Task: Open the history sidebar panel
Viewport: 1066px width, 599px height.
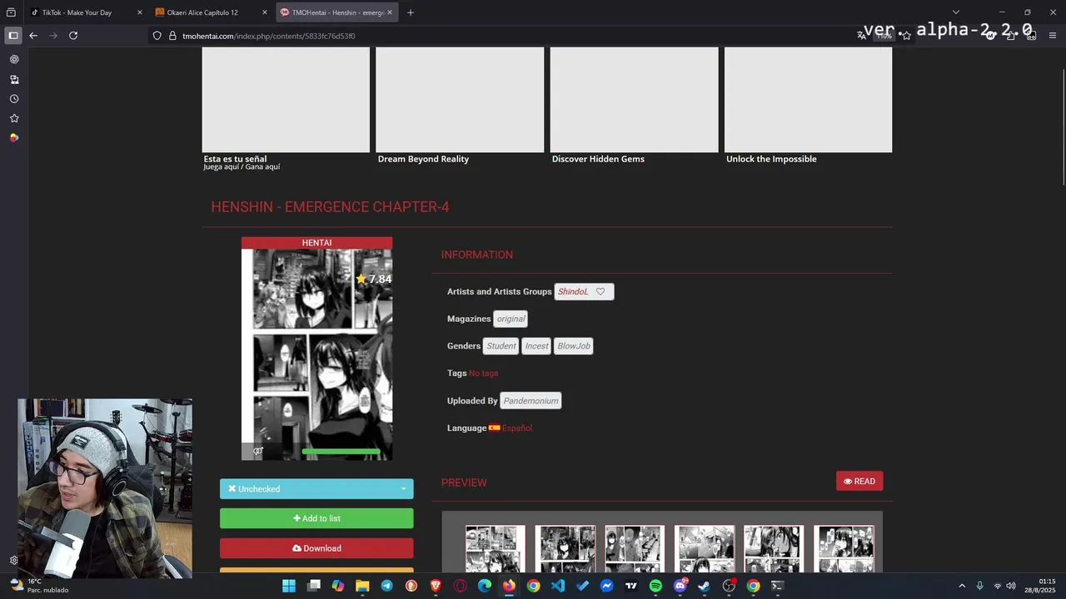Action: click(14, 99)
